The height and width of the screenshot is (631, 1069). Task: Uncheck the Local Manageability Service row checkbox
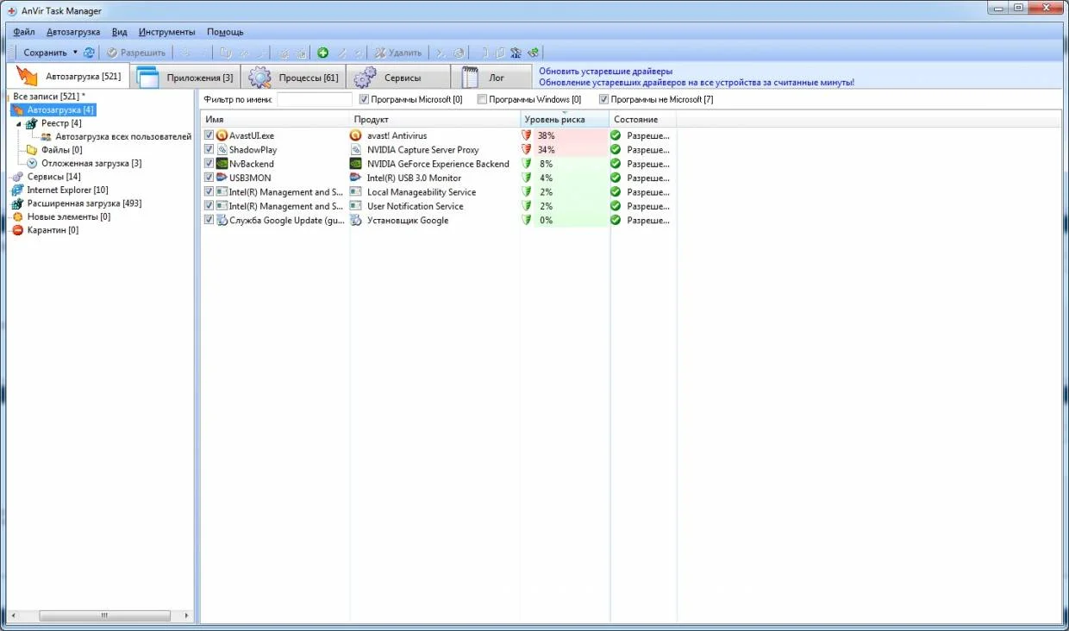(x=209, y=192)
